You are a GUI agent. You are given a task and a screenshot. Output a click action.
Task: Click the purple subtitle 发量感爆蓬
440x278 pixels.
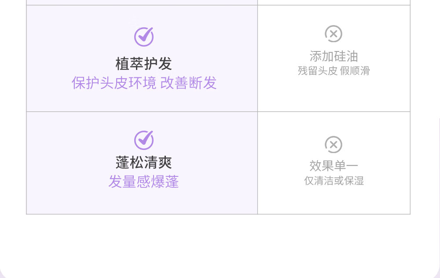point(143,182)
